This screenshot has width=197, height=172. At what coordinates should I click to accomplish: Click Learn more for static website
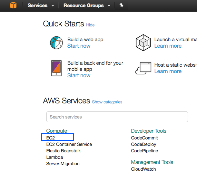pyautogui.click(x=168, y=71)
